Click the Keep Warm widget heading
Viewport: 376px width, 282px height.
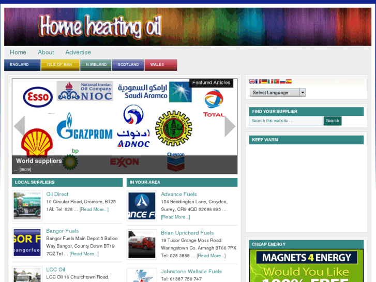coord(306,140)
